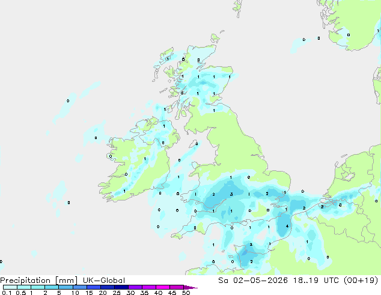The width and height of the screenshot is (381, 295).
Task: Click the legend label '15'
Action: 89,293
